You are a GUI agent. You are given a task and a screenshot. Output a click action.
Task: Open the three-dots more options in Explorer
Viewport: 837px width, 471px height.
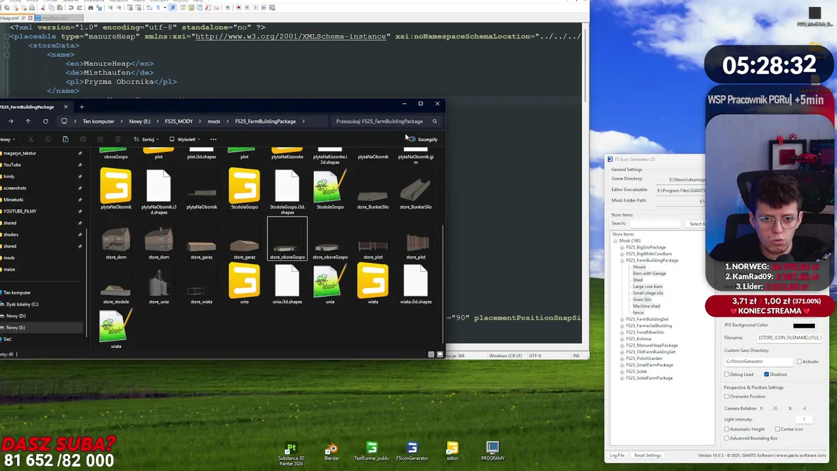[x=213, y=139]
